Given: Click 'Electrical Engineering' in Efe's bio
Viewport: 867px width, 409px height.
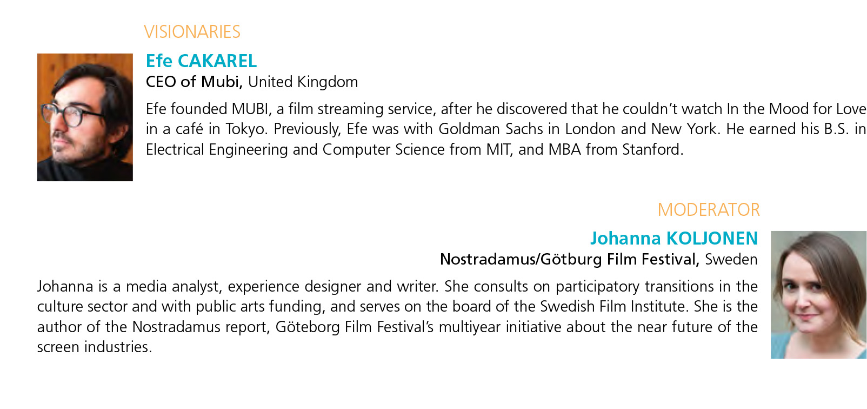Looking at the screenshot, I should 217,149.
